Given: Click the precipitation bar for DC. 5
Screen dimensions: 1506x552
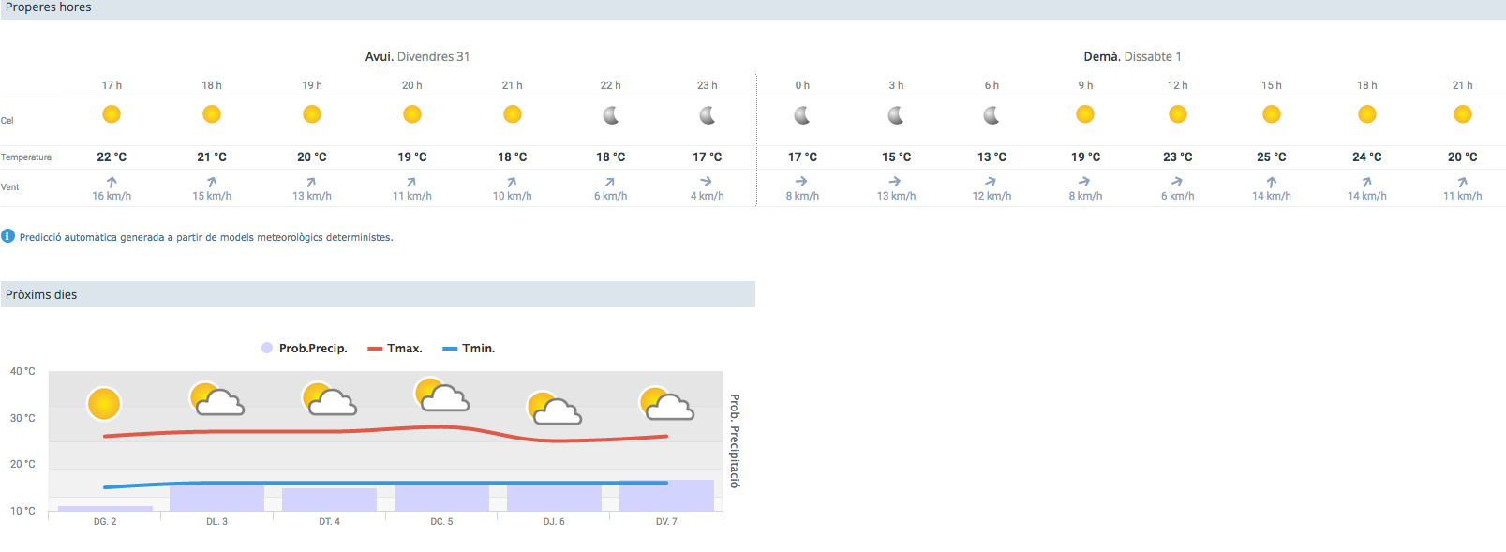Looking at the screenshot, I should (441, 498).
